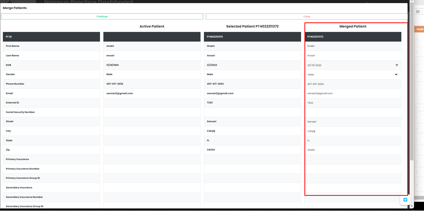
Task: Focus the merged Secondary Insurance field
Action: 353,188
